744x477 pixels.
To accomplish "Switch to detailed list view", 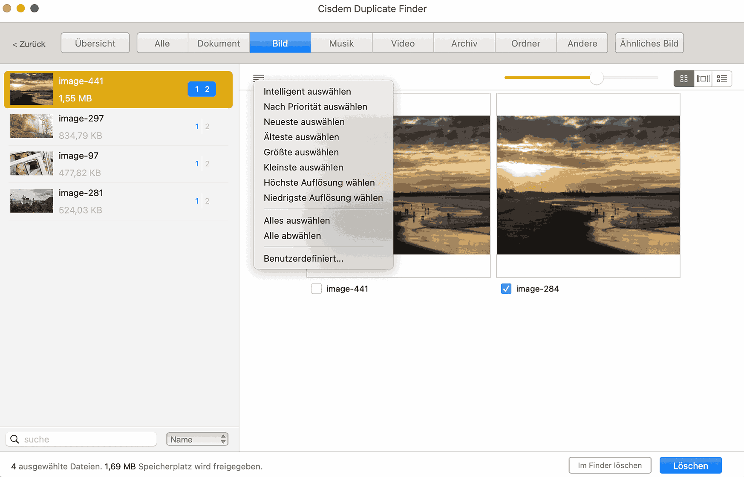I will [x=722, y=79].
